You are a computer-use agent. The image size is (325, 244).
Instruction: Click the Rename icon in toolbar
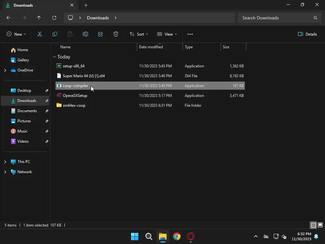[x=85, y=34]
